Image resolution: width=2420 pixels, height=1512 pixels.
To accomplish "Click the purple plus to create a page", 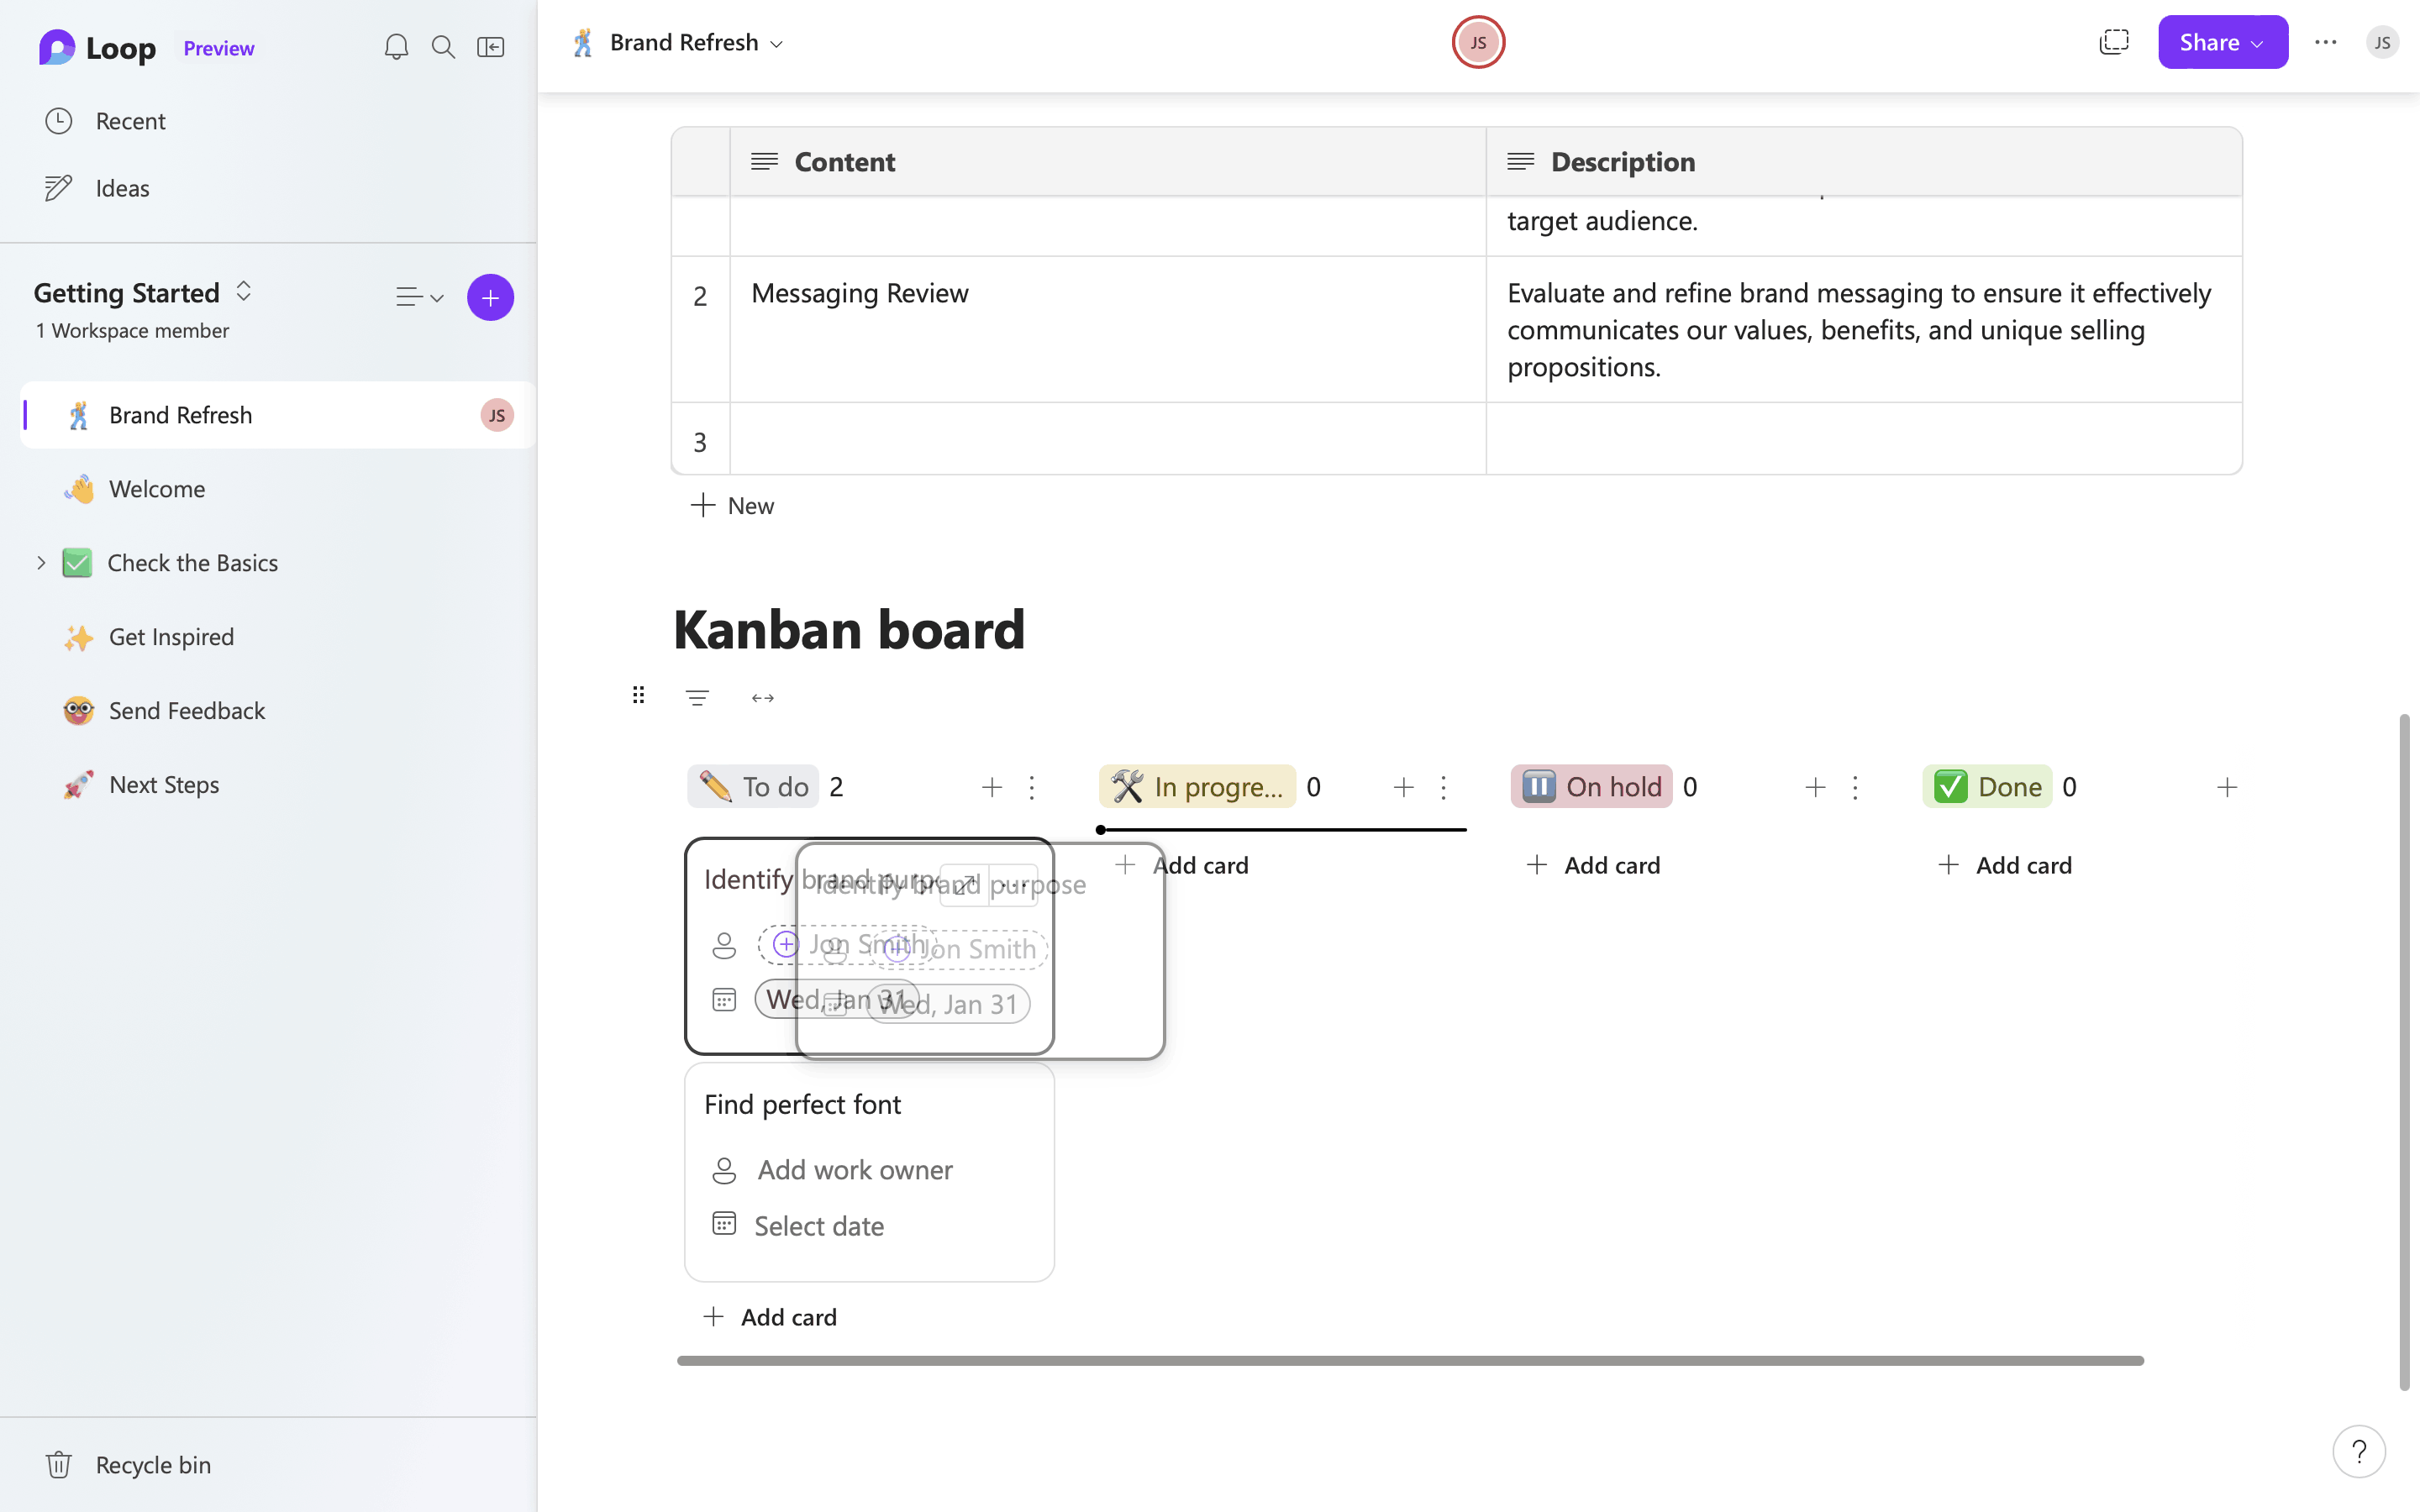I will pos(490,298).
